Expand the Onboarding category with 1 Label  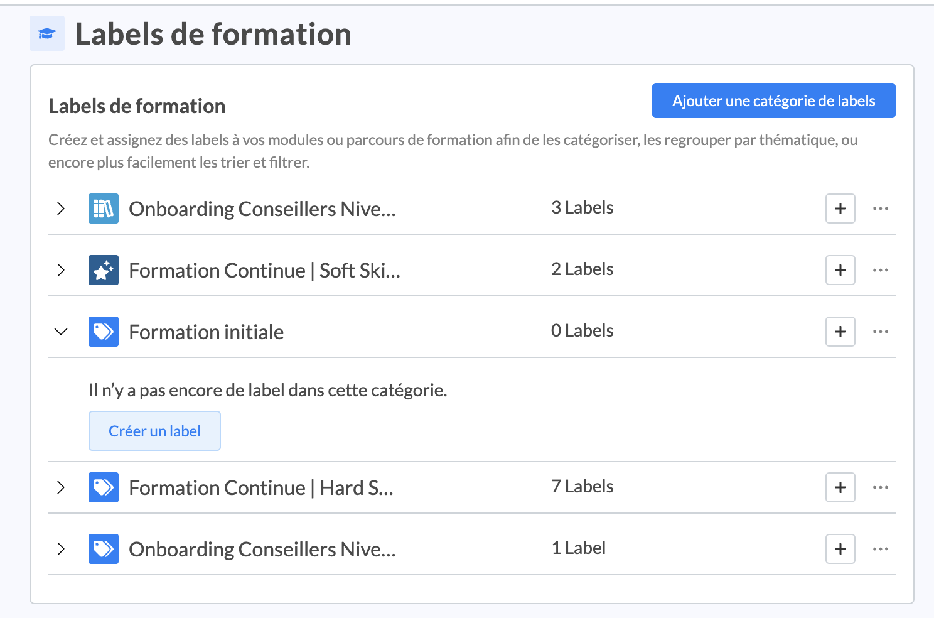point(61,549)
